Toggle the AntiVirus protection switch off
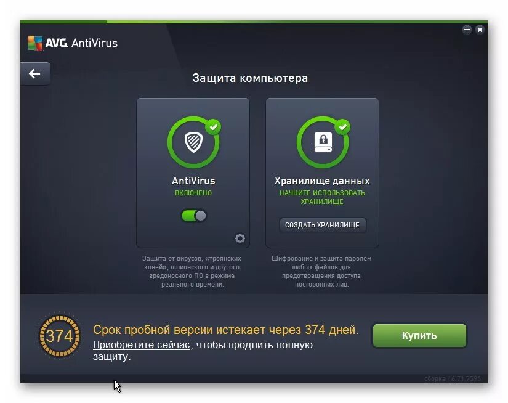 click(193, 216)
